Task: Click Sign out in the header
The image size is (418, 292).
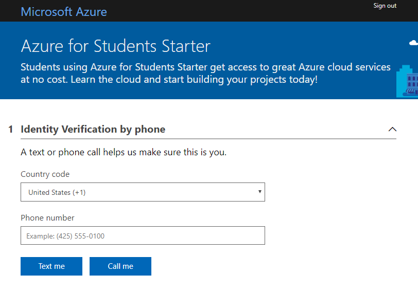Action: pos(385,6)
